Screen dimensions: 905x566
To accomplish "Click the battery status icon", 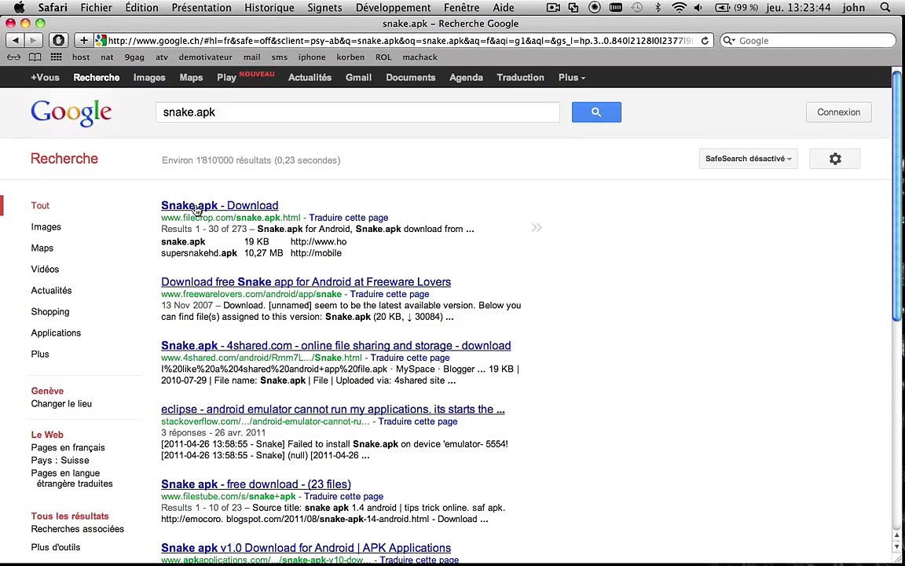I will 722,8.
